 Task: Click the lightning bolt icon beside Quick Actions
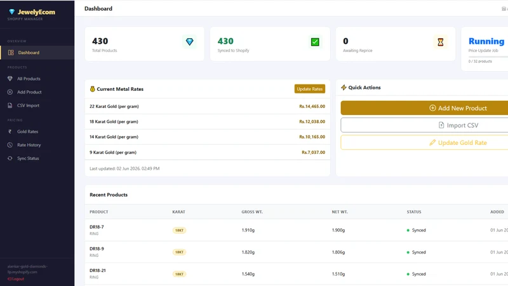(344, 88)
